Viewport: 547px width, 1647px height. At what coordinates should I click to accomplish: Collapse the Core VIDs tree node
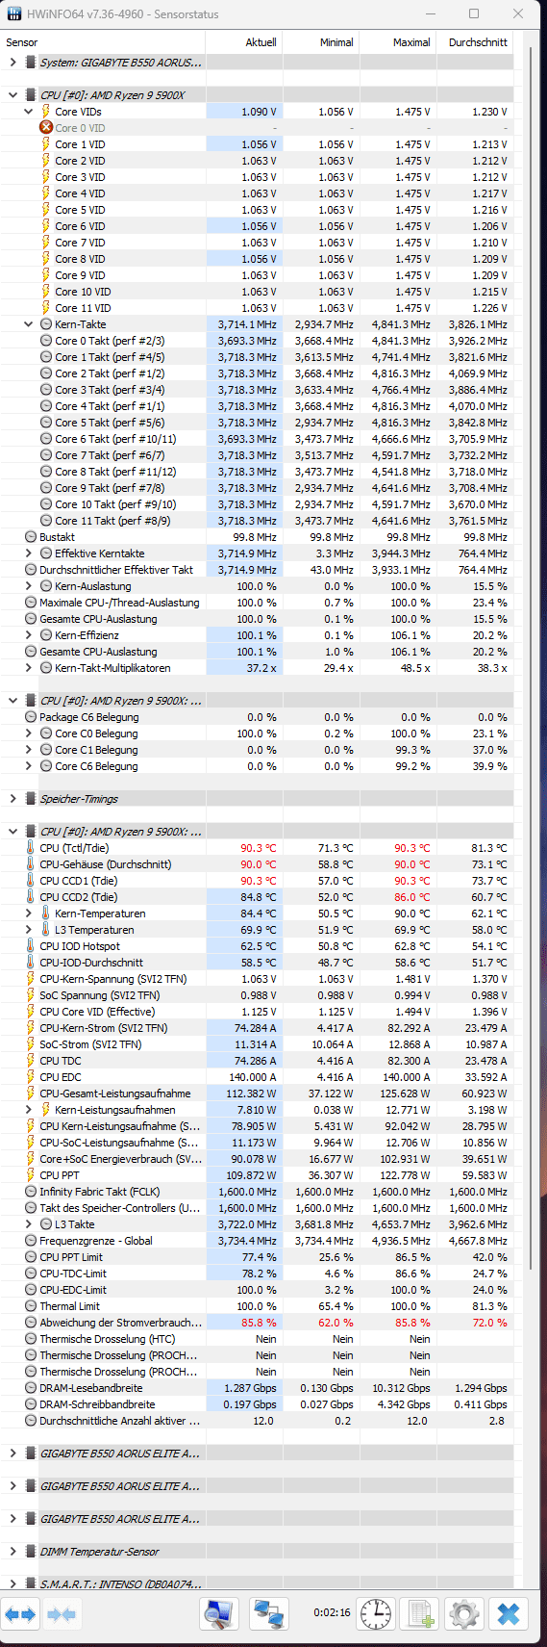[x=29, y=112]
